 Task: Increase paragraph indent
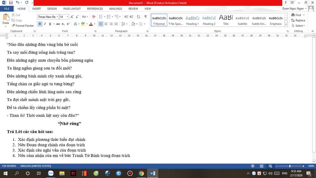point(131,17)
